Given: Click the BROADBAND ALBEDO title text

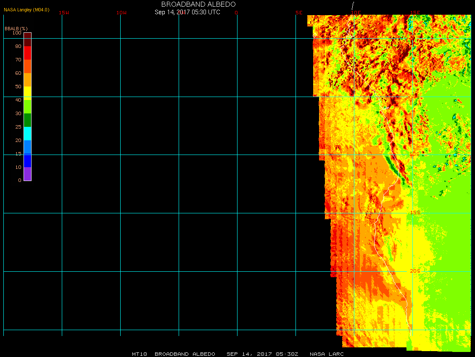Looking at the screenshot, I should click(x=198, y=4).
